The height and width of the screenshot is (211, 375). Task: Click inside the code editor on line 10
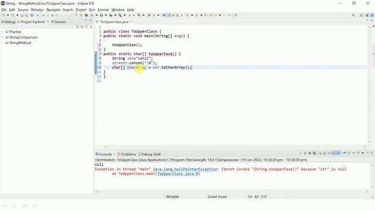pyautogui.click(x=236, y=67)
